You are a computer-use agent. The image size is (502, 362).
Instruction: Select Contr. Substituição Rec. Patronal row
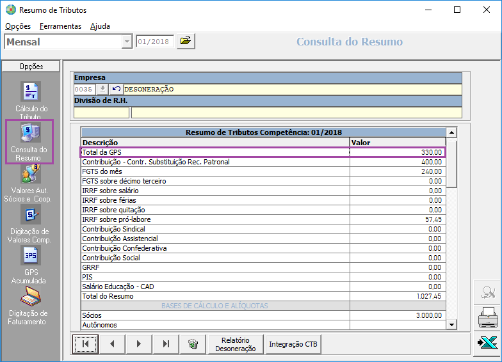coord(263,162)
